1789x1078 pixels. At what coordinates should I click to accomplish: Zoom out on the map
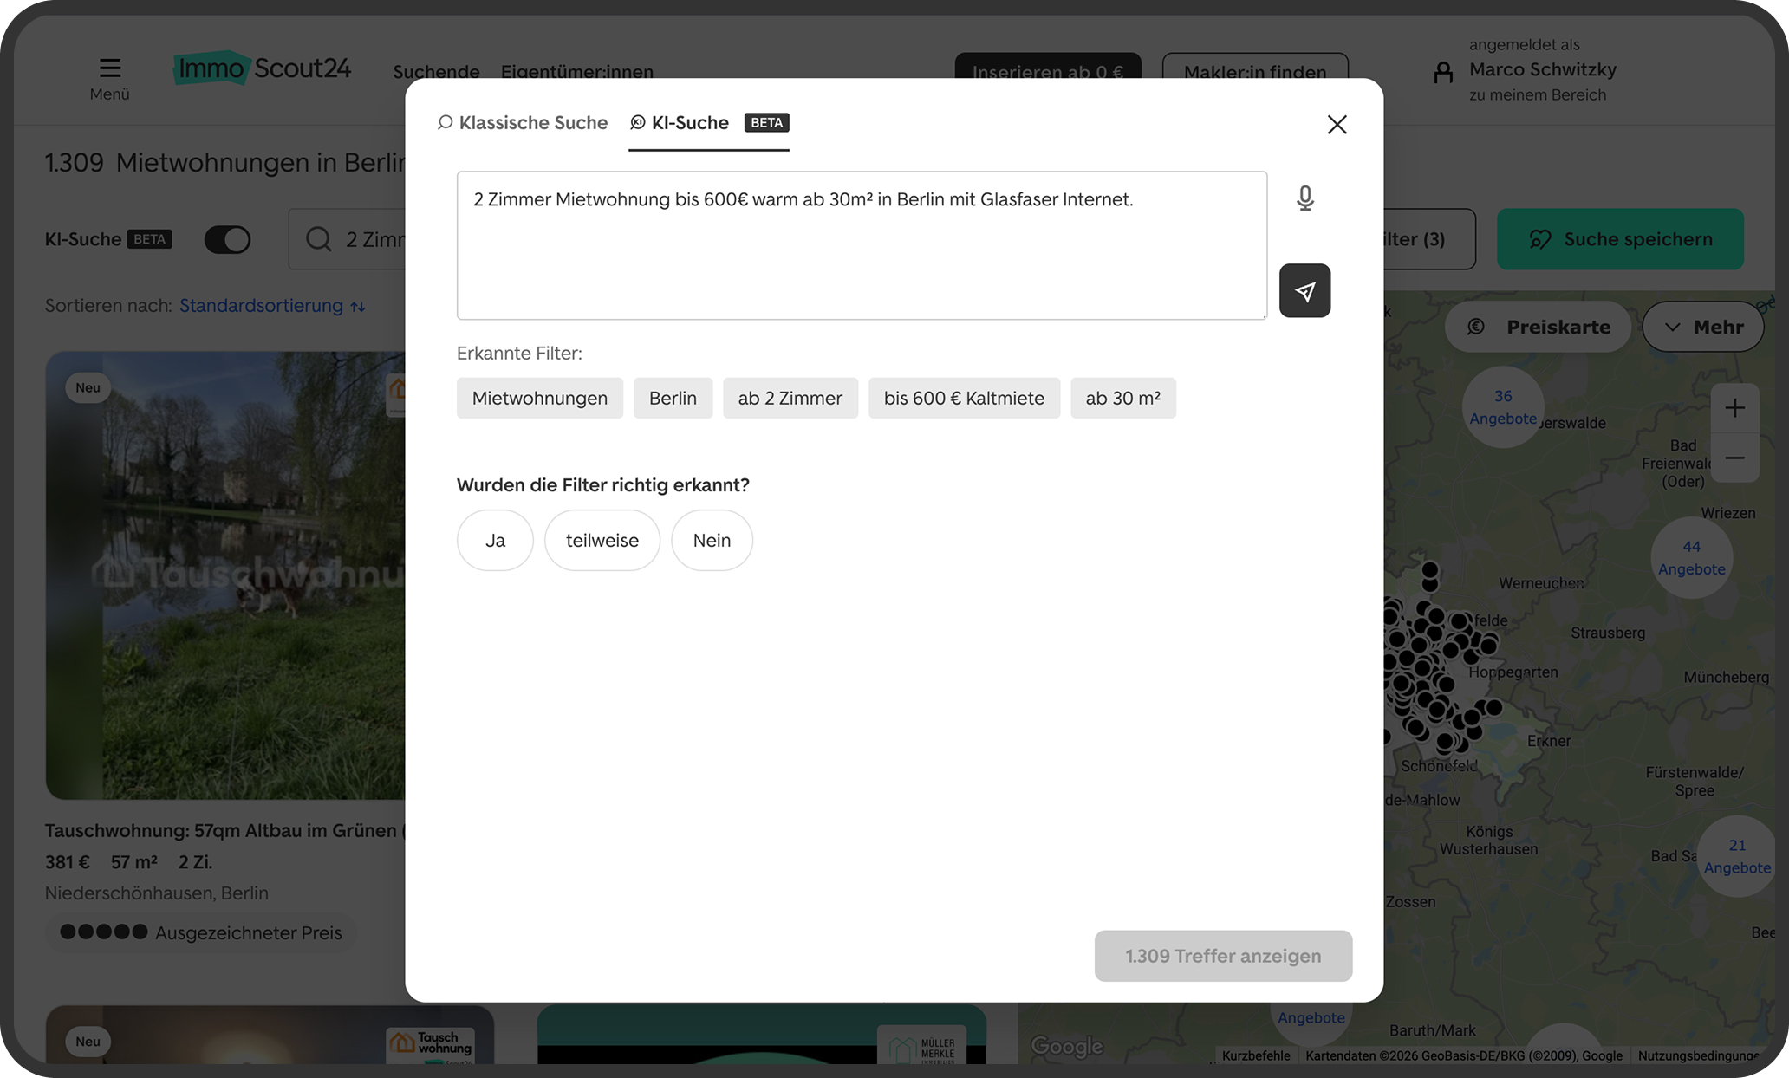coord(1735,458)
